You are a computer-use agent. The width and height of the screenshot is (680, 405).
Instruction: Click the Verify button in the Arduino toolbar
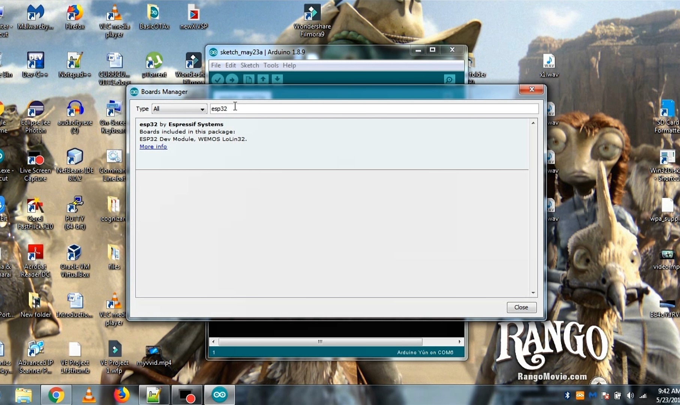(218, 79)
